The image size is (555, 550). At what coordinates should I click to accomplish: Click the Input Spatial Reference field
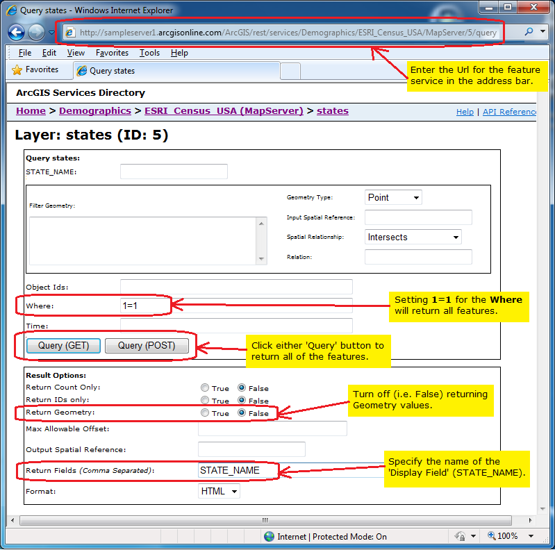(x=418, y=217)
